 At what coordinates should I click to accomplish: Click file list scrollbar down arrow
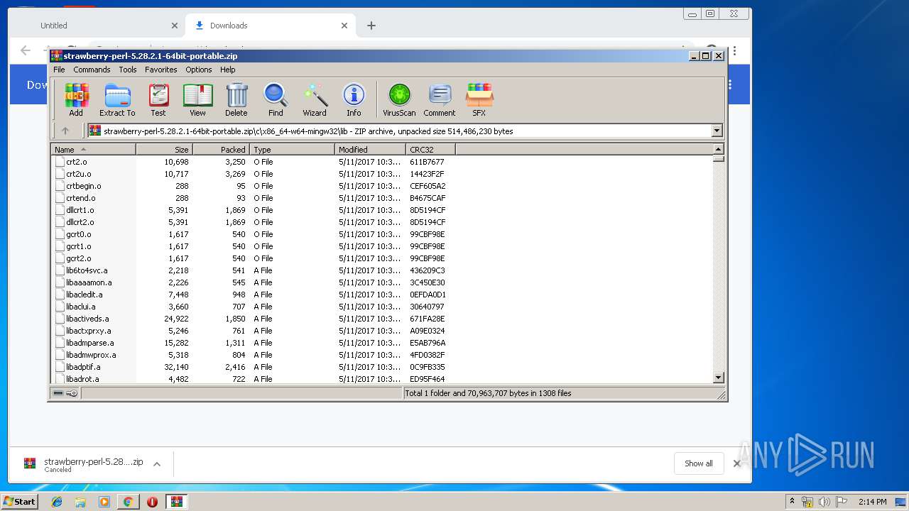718,378
